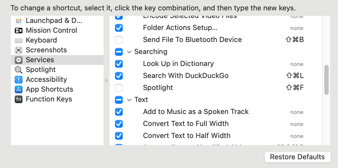This screenshot has height=168, width=338.
Task: Click the Services gear icon
Action: click(x=19, y=60)
